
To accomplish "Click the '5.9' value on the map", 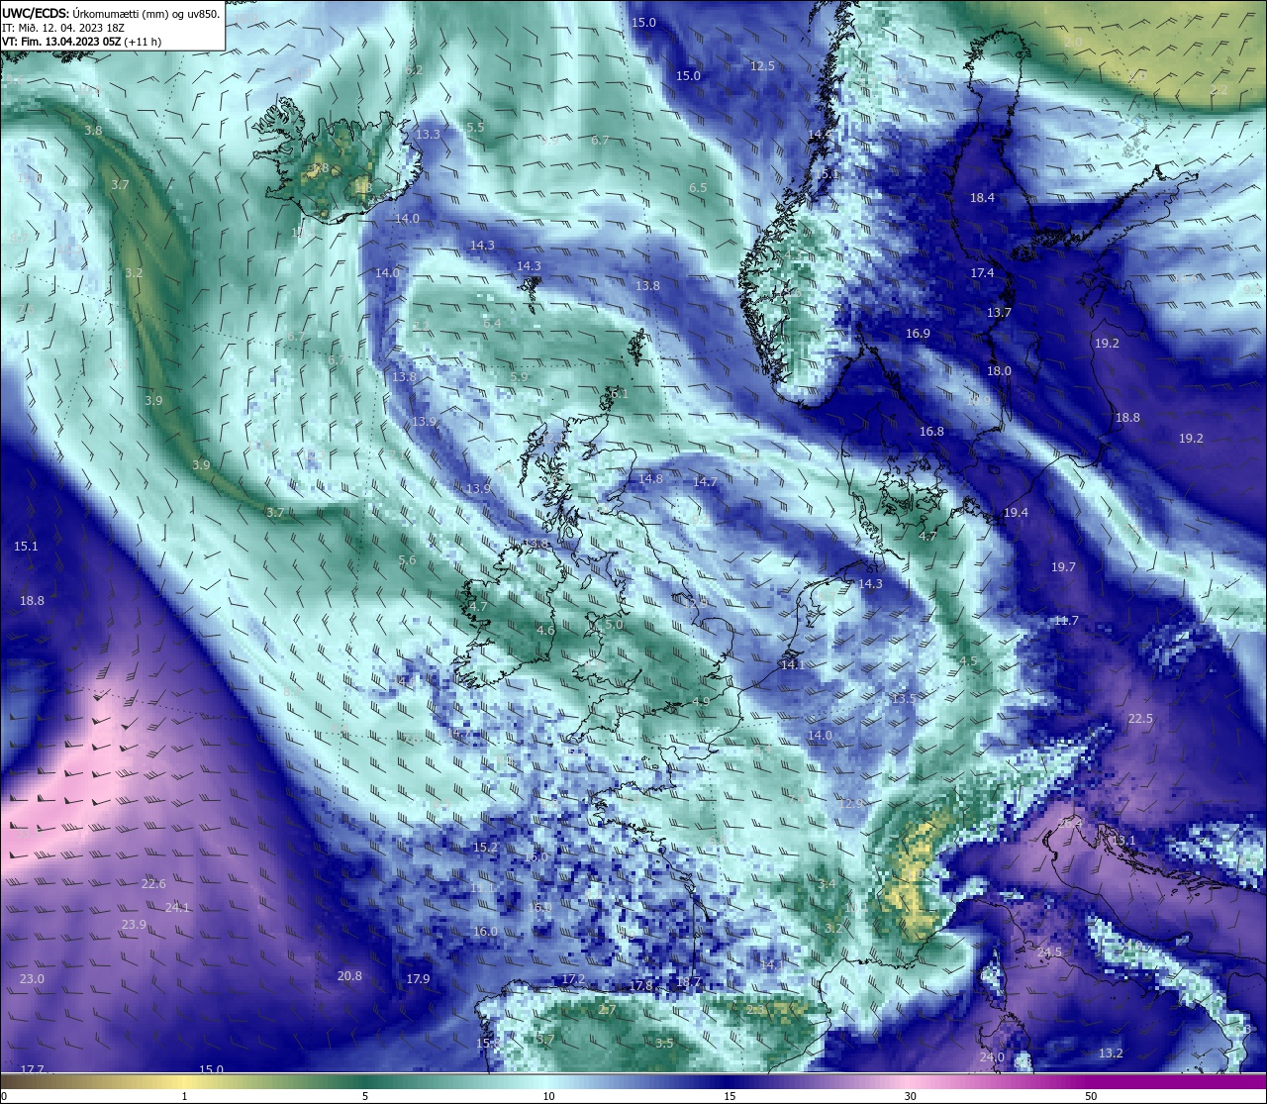I will pyautogui.click(x=519, y=377).
